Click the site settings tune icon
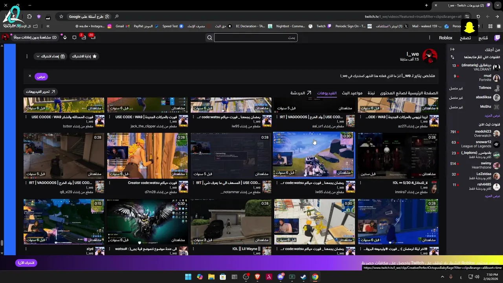 467,17
